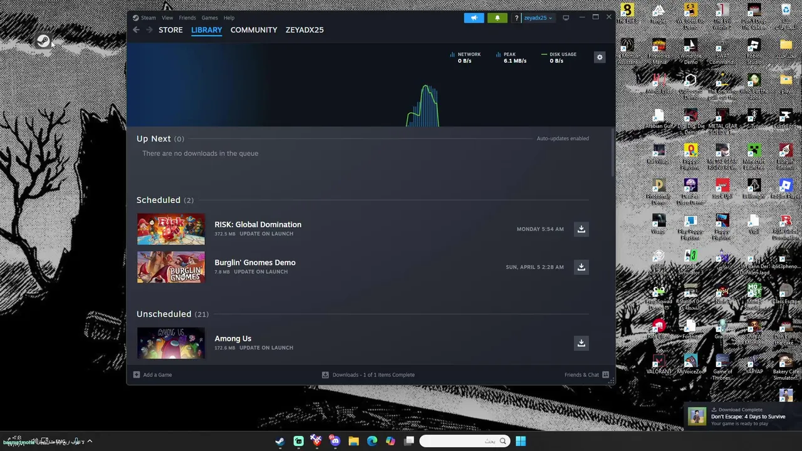Screen dimensions: 802x451
Task: Open the View menu
Action: pos(167,18)
